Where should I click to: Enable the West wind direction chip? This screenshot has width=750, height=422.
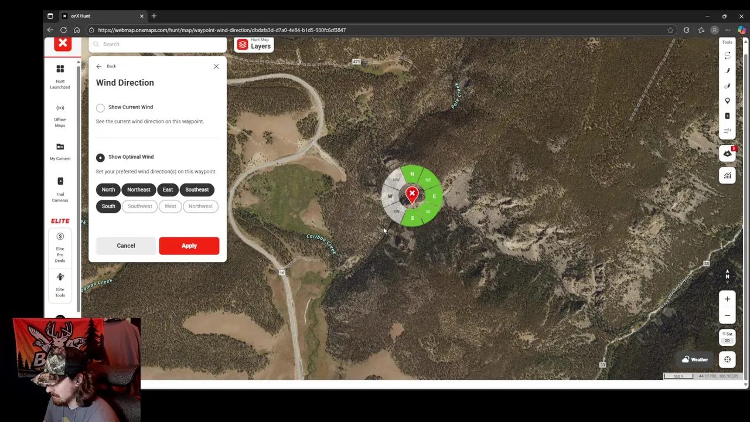coord(170,206)
